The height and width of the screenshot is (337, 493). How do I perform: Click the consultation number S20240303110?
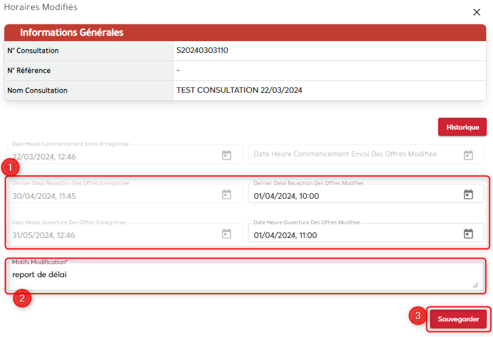pos(202,50)
